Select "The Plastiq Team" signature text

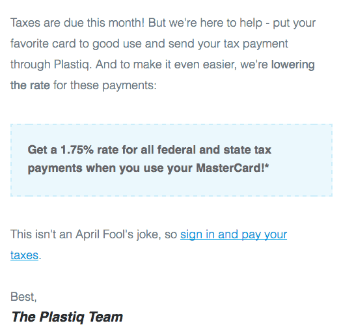point(67,317)
